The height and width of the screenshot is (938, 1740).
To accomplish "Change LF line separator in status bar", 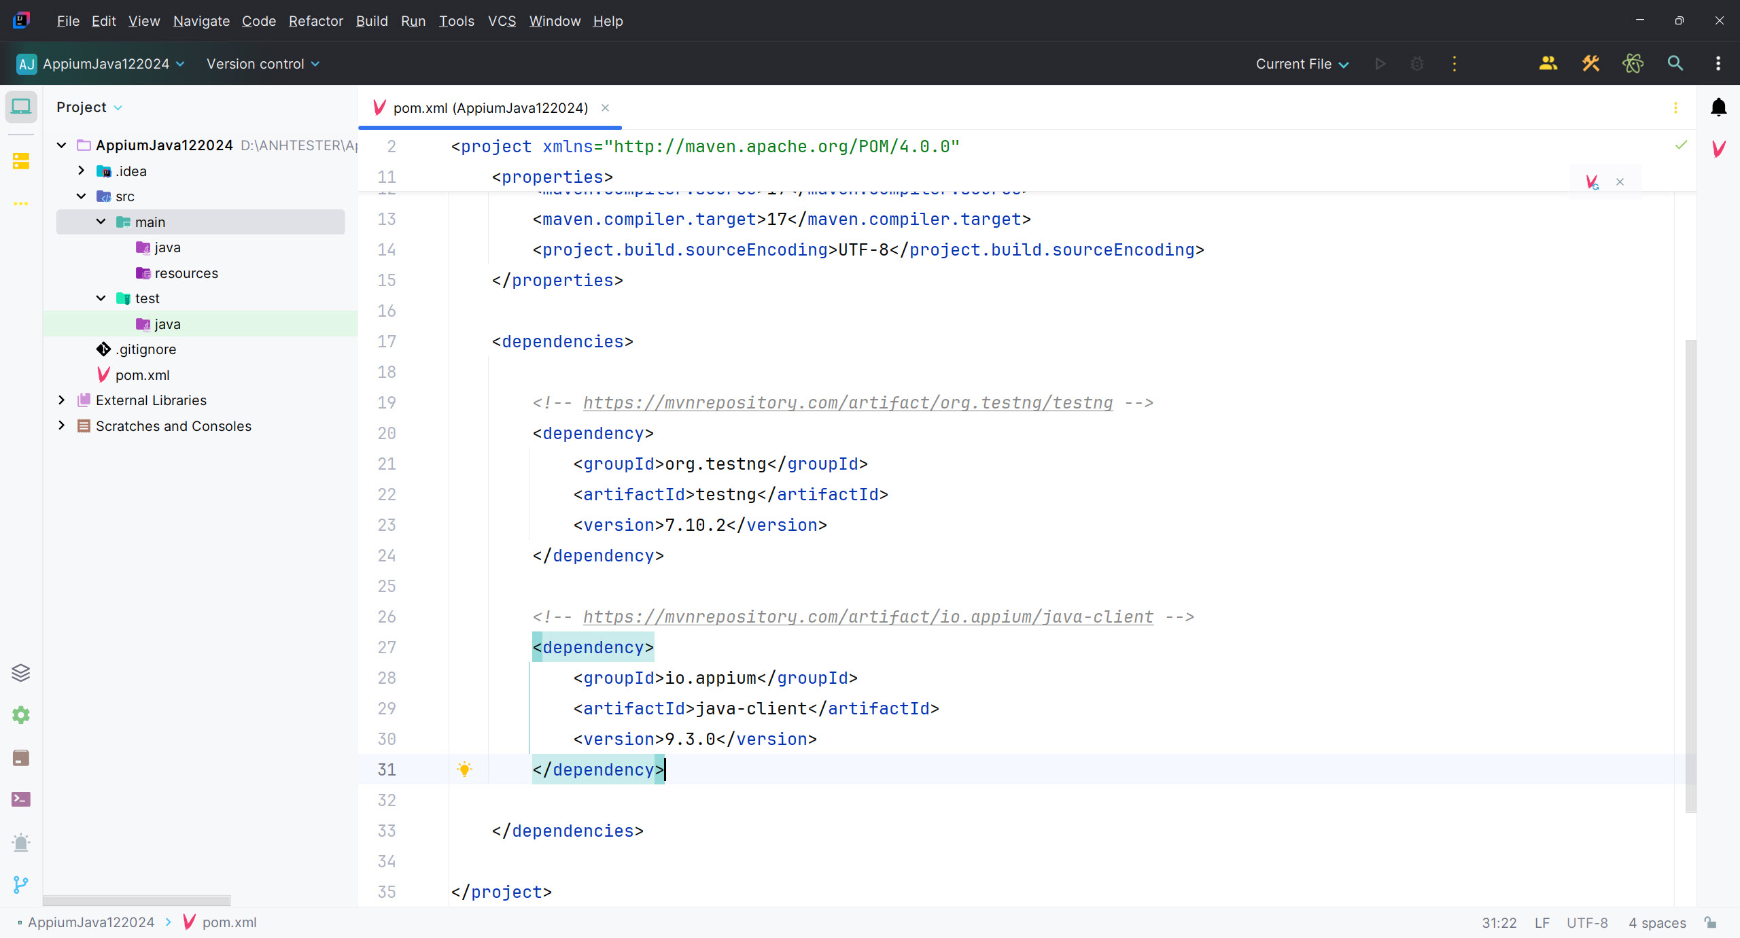I will 1542,922.
